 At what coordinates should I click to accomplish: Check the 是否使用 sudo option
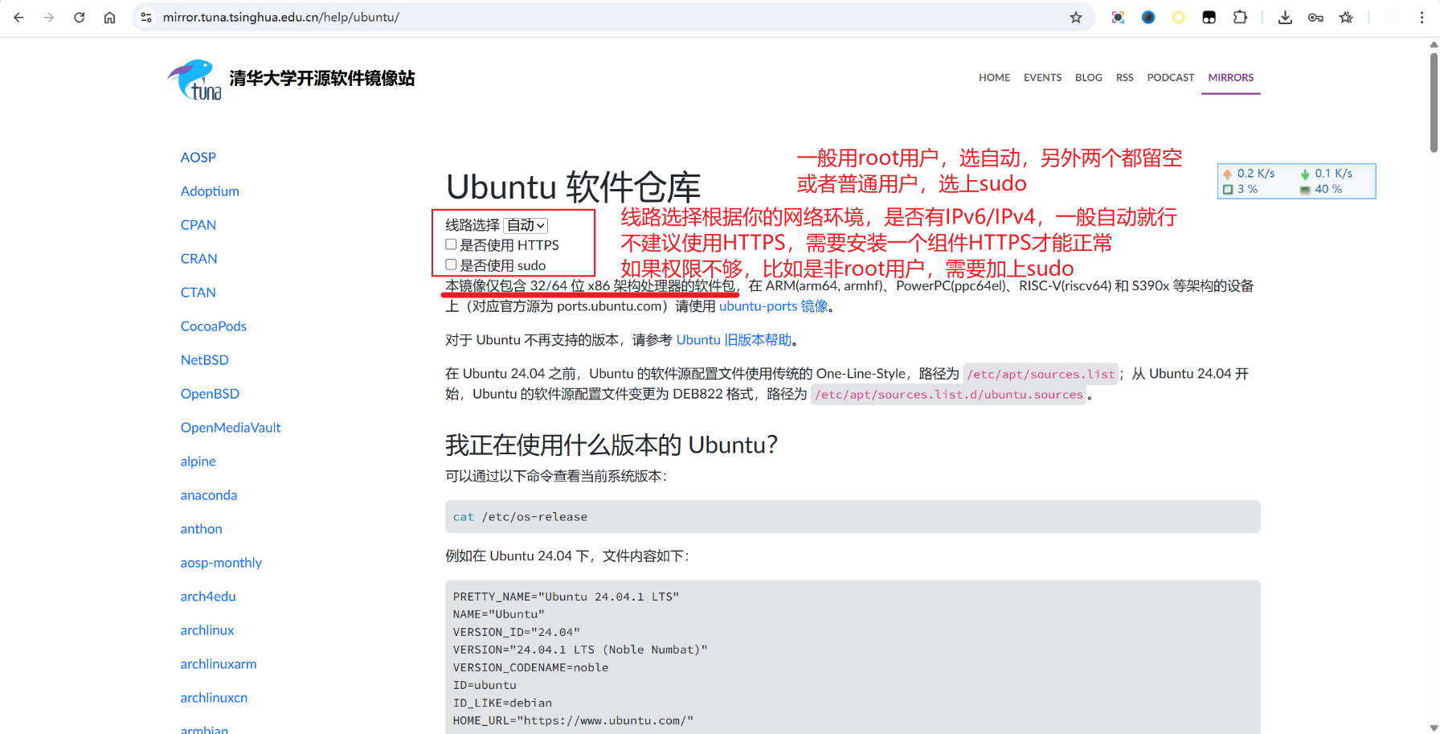pyautogui.click(x=451, y=264)
